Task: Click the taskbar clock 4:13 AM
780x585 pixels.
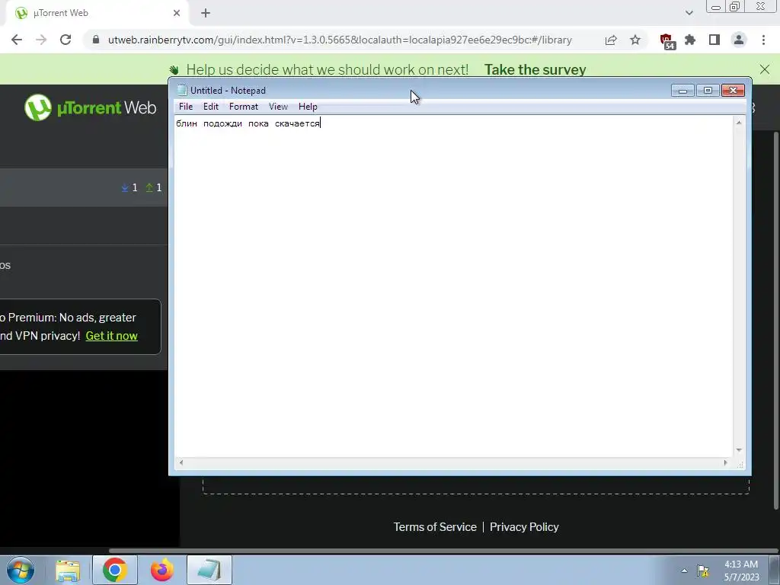Action: click(740, 564)
